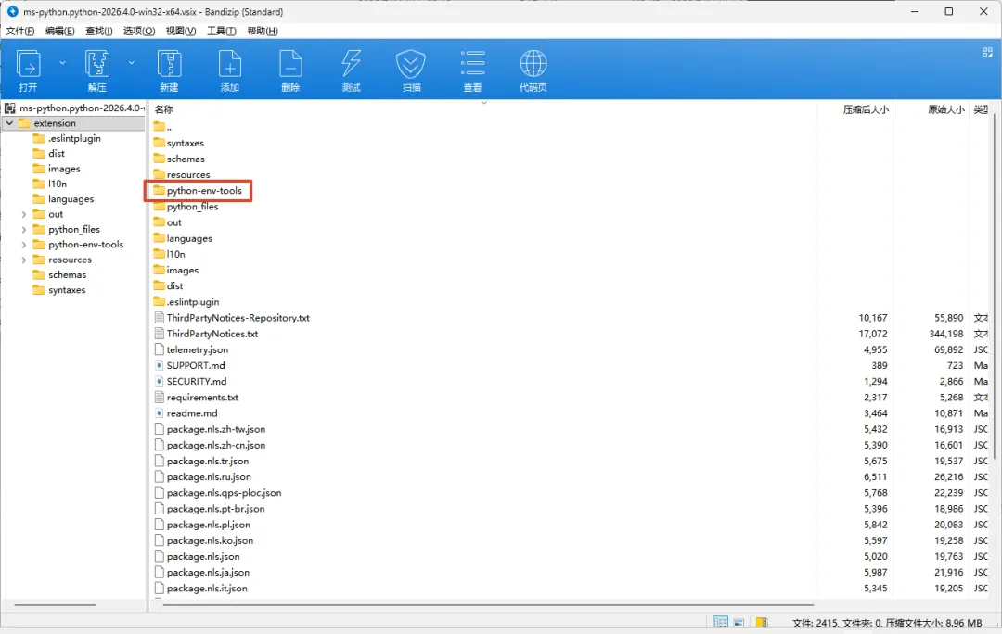Click the Extract (解压) toolbar icon

pos(97,70)
